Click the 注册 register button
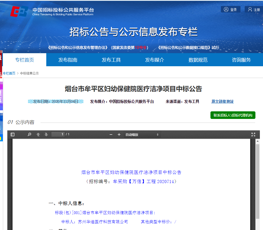Screen dimensions: 263x230 pos(254,9)
